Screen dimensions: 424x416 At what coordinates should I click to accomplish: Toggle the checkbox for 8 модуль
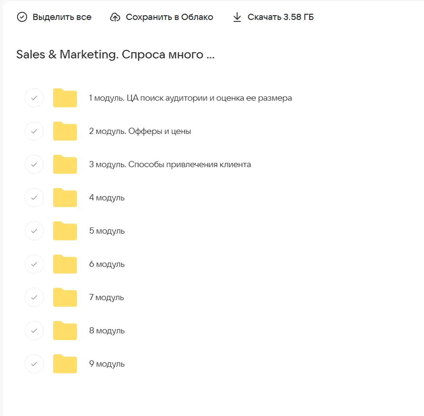[34, 331]
